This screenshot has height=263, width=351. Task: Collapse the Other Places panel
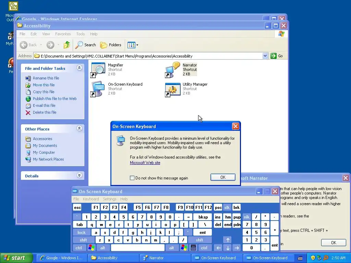(80, 128)
